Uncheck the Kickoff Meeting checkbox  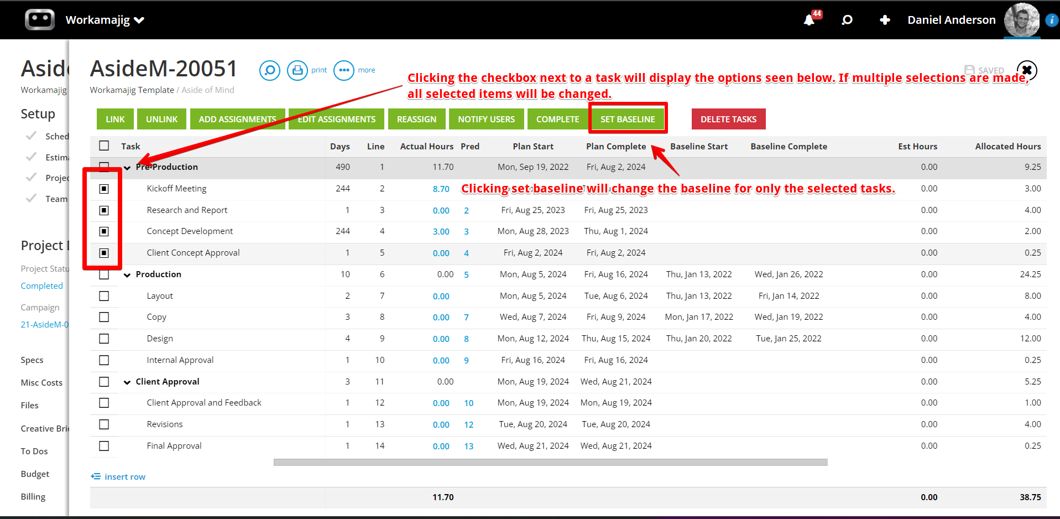[x=104, y=189]
